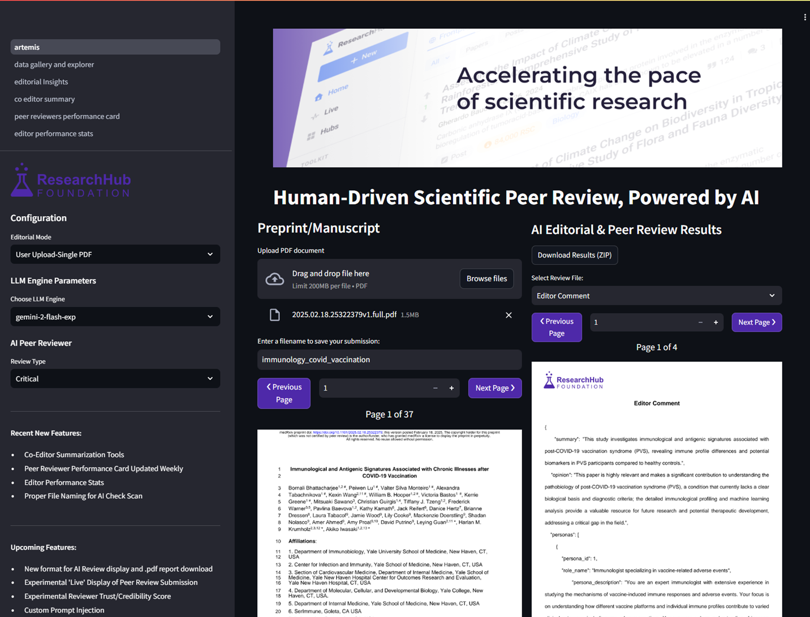Open peer reviewers performance card page
The height and width of the screenshot is (617, 810).
pyautogui.click(x=67, y=117)
